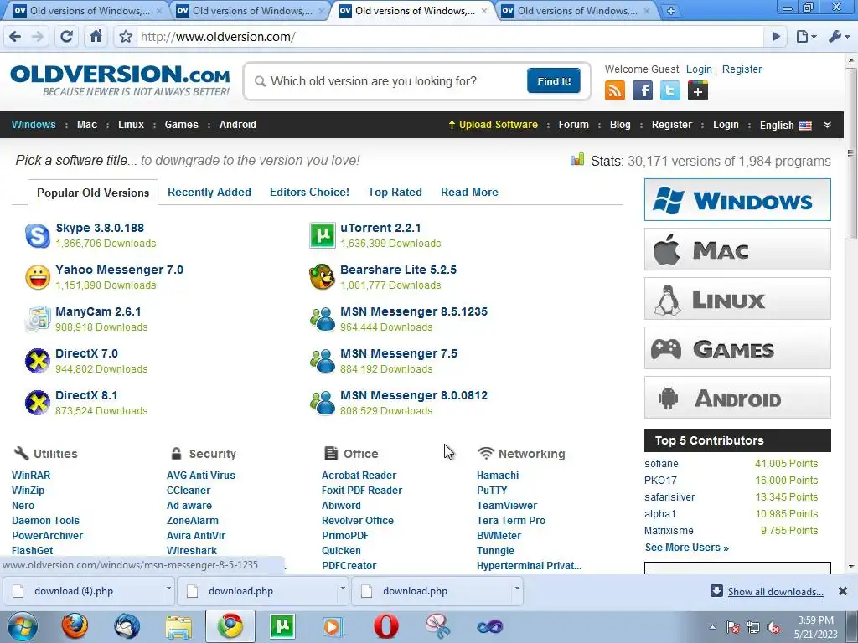Open the Linux item in navigation bar

click(131, 125)
